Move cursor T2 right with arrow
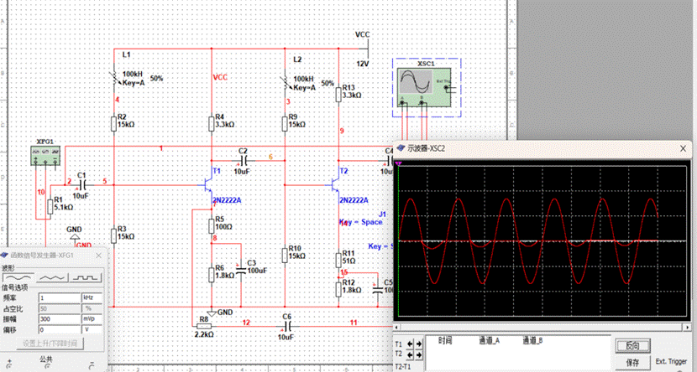The height and width of the screenshot is (372, 697). 419,354
